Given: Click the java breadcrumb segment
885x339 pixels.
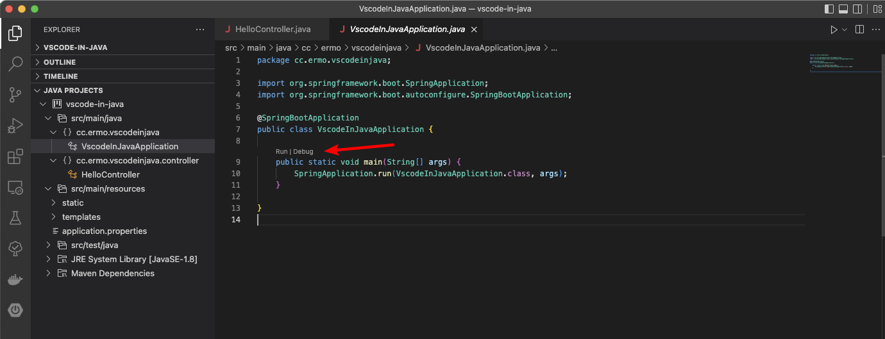Looking at the screenshot, I should [x=284, y=47].
